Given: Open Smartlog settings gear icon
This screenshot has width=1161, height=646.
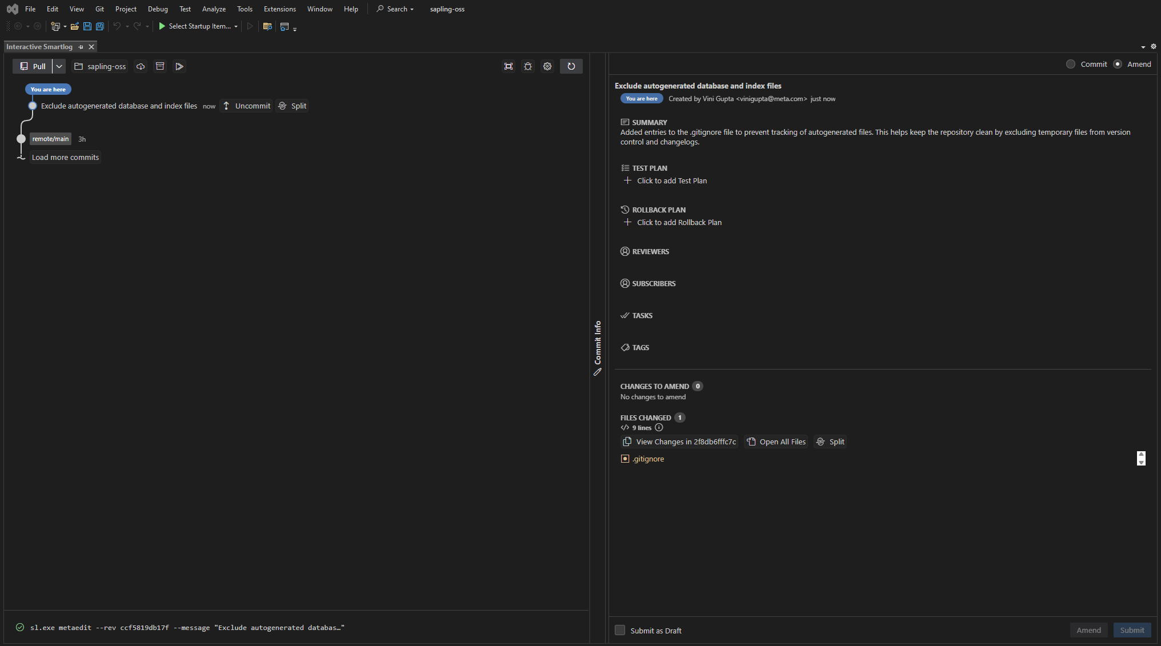Looking at the screenshot, I should click(547, 66).
